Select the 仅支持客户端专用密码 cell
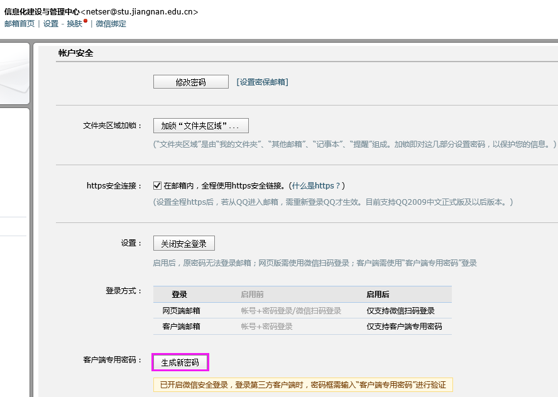The width and height of the screenshot is (558, 397). coord(404,326)
